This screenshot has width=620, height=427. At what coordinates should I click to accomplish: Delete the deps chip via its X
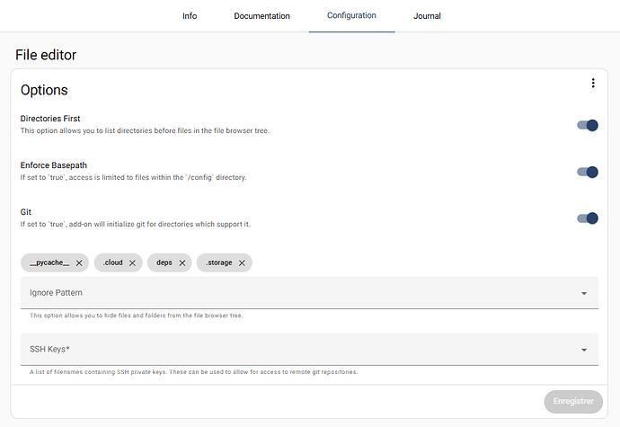point(182,262)
